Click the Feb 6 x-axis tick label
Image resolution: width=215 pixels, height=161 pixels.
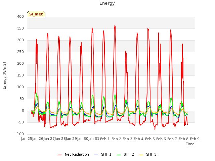(161, 139)
